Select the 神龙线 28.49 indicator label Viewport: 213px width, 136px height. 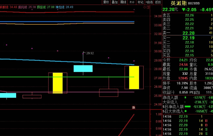tap(64, 7)
